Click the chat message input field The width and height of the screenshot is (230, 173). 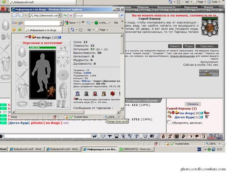tap(48, 136)
